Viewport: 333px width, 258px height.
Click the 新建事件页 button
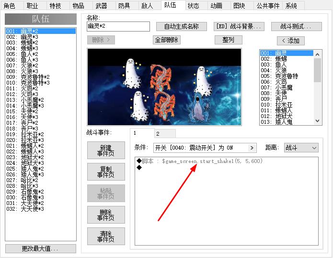click(106, 150)
